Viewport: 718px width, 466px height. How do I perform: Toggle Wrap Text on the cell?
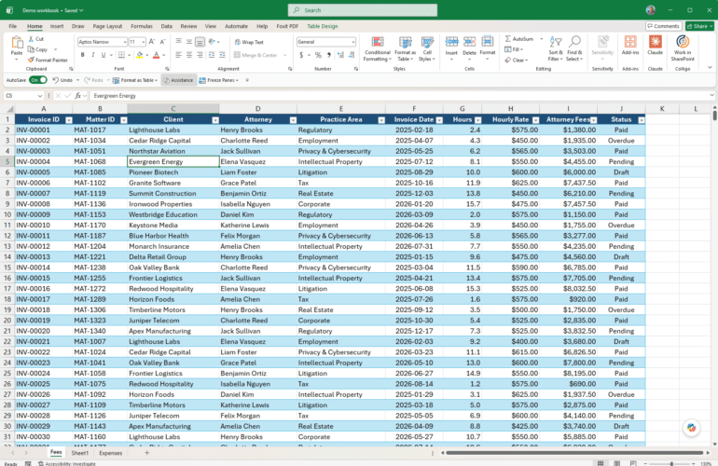(249, 42)
